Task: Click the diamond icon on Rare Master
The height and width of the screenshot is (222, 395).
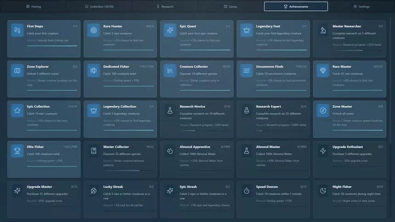Action: pos(323,71)
